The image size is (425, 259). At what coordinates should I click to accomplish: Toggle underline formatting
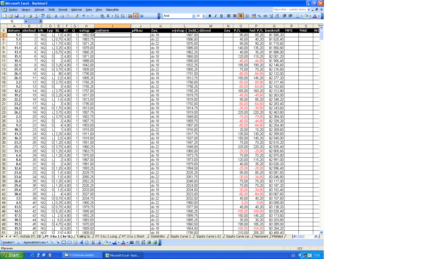221,16
